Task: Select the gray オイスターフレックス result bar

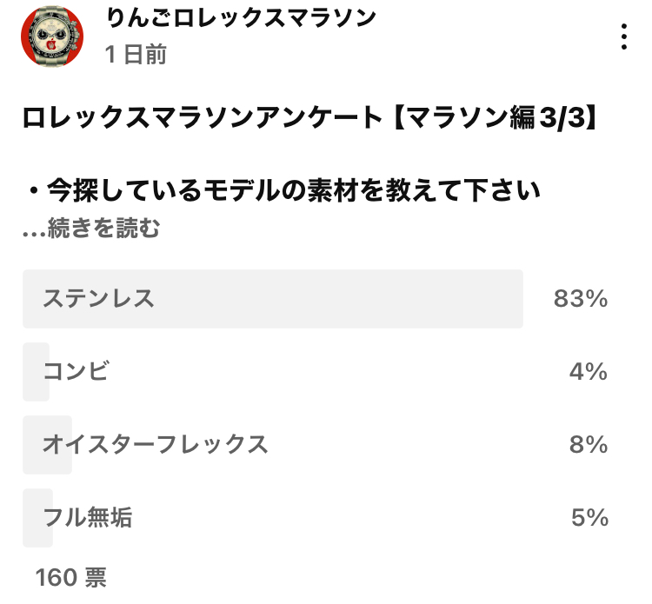Action: [47, 445]
